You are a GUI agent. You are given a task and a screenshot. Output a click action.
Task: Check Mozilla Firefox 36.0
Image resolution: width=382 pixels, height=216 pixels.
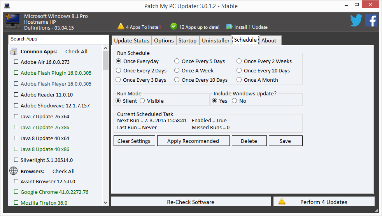tap(16, 202)
